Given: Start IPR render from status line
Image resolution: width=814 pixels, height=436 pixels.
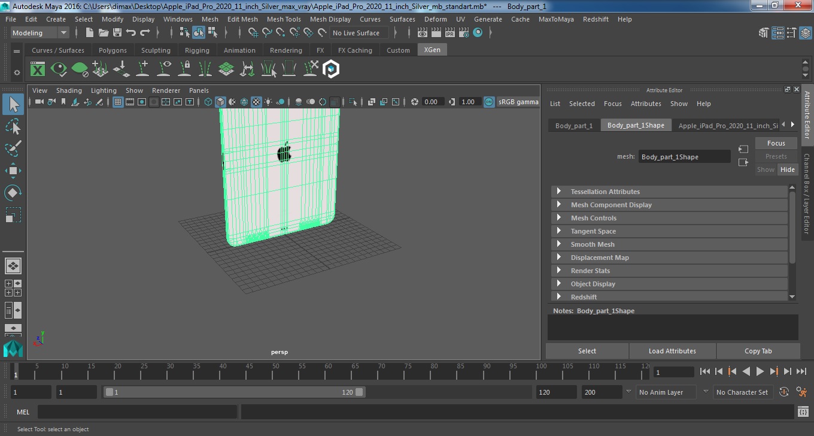Looking at the screenshot, I should pyautogui.click(x=449, y=33).
